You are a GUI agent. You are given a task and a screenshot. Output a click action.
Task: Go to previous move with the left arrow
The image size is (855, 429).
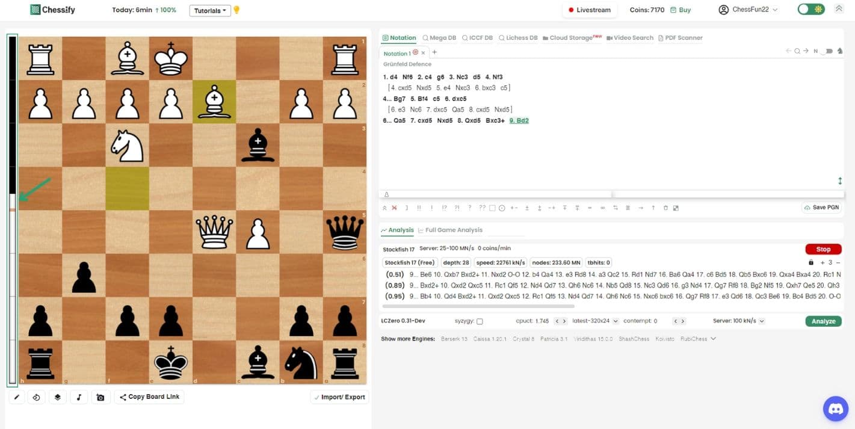coord(789,51)
